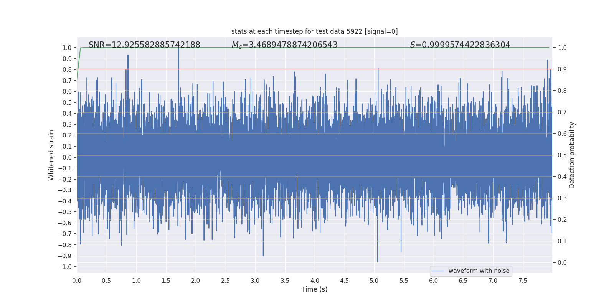Select the 0.1 tick on the Detection probability axis
The width and height of the screenshot is (614, 307).
click(562, 241)
